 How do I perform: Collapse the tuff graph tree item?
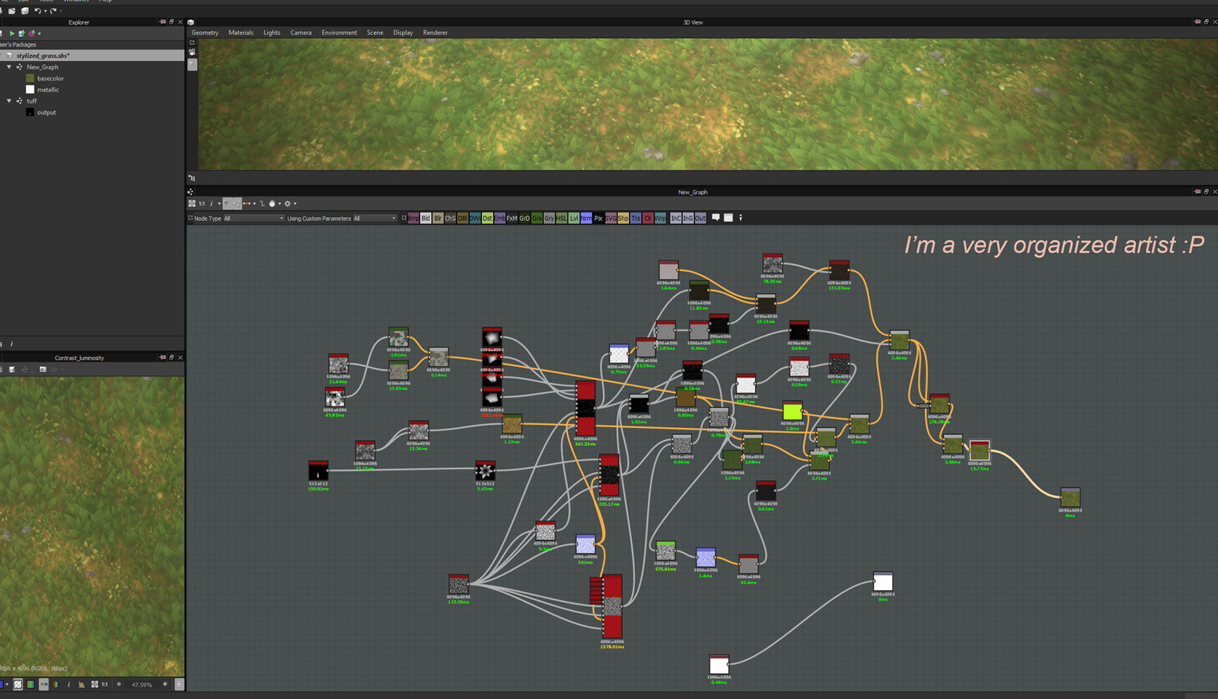9,101
